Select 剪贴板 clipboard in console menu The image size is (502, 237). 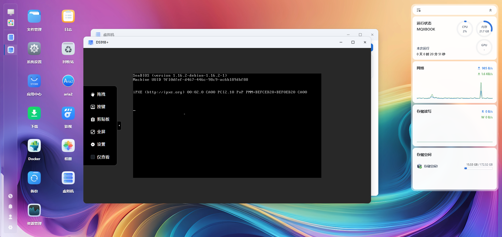point(100,119)
